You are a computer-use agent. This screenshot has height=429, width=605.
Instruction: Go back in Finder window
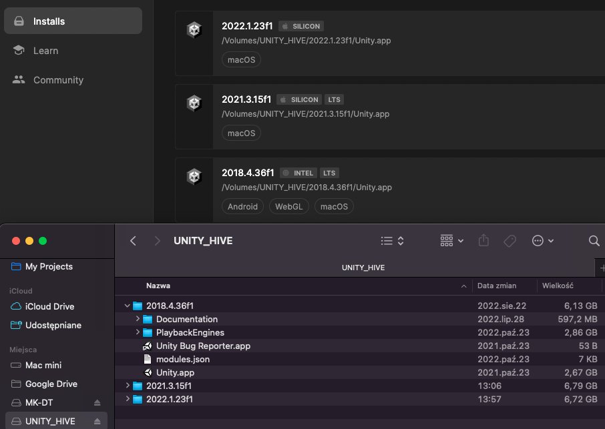133,241
